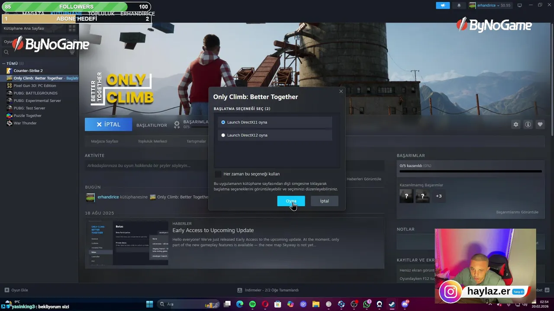The height and width of the screenshot is (311, 554).
Task: Click the Haberleri Görüntüle link
Action: point(364,179)
